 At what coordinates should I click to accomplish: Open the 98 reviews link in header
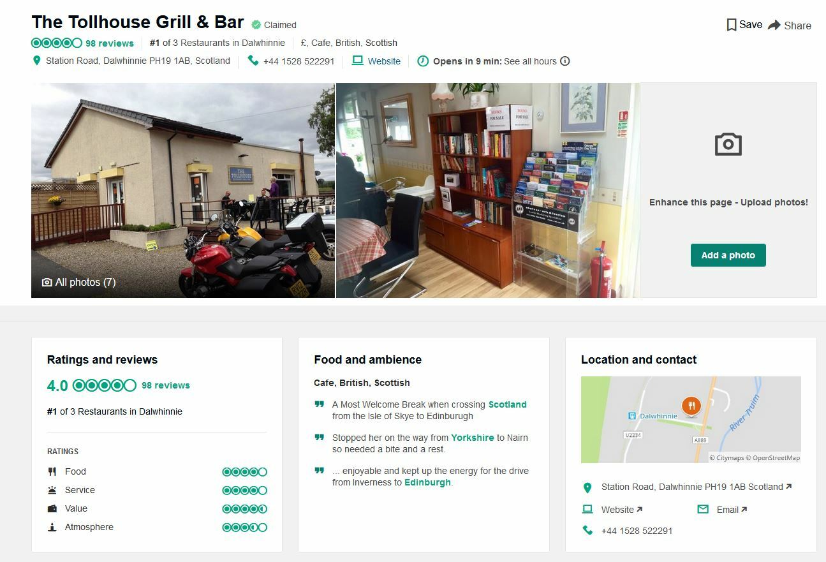click(110, 43)
